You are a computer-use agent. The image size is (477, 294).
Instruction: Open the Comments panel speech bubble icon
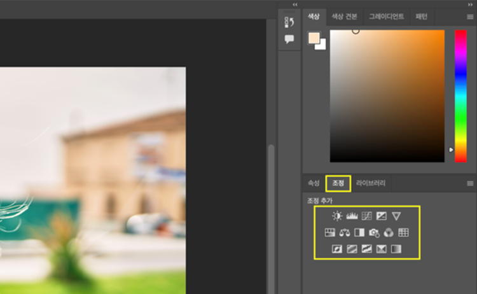coord(289,39)
